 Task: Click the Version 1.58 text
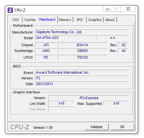point(43,127)
